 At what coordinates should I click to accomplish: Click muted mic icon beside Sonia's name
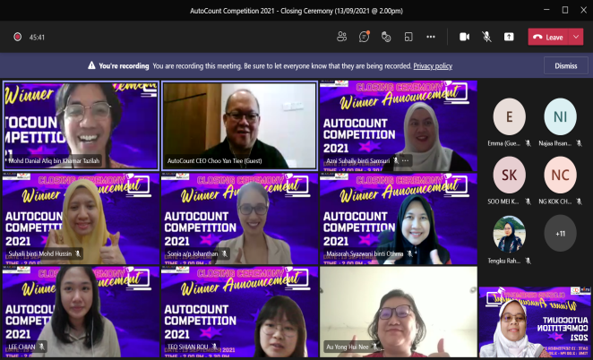(224, 253)
